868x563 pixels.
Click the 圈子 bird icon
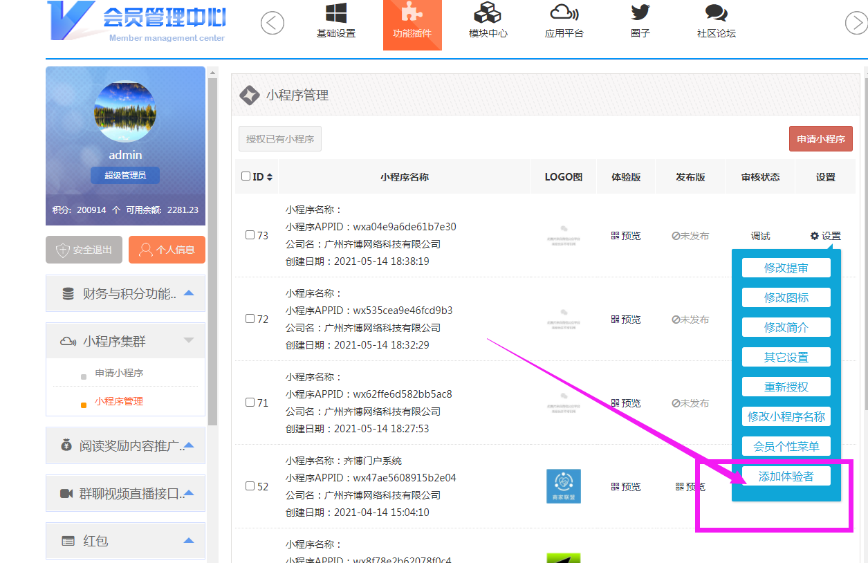[x=640, y=13]
